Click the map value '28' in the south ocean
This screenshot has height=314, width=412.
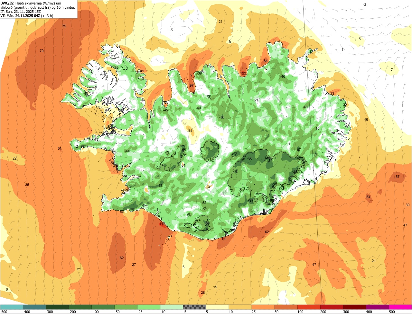(x=203, y=292)
